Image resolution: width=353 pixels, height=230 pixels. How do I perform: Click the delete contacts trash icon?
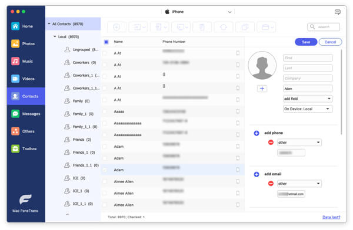tap(202, 27)
